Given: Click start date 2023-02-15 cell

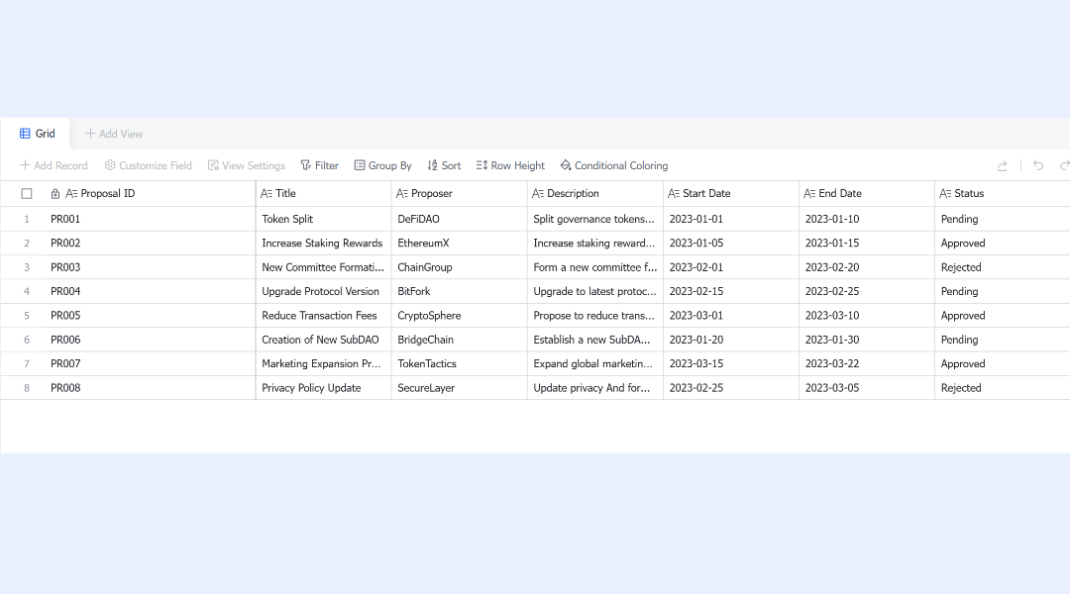Looking at the screenshot, I should pos(731,291).
